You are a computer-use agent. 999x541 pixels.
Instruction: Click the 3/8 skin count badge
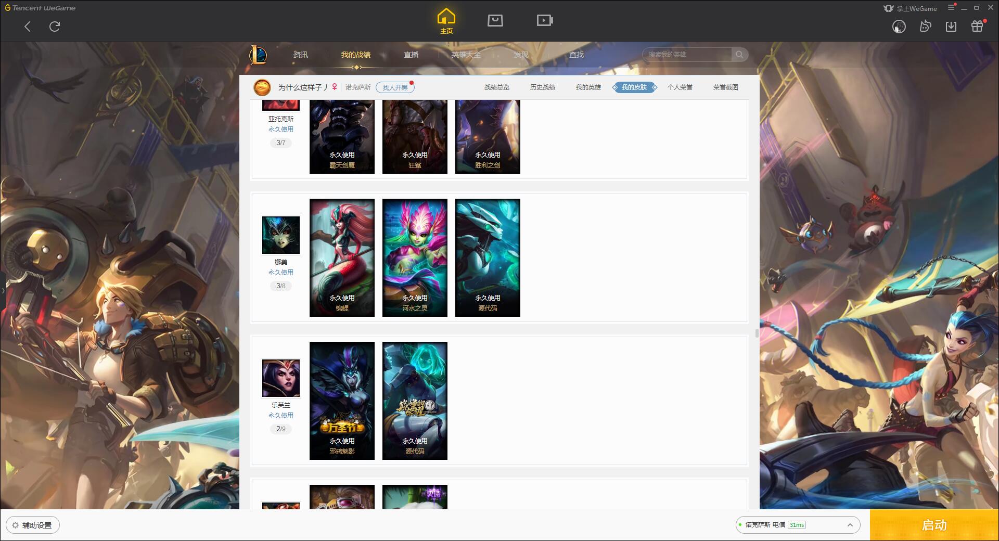coord(281,286)
